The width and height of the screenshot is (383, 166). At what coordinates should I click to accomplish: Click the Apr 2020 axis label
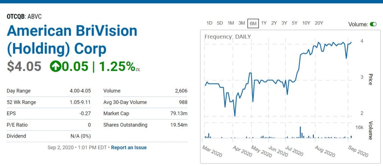242,151
